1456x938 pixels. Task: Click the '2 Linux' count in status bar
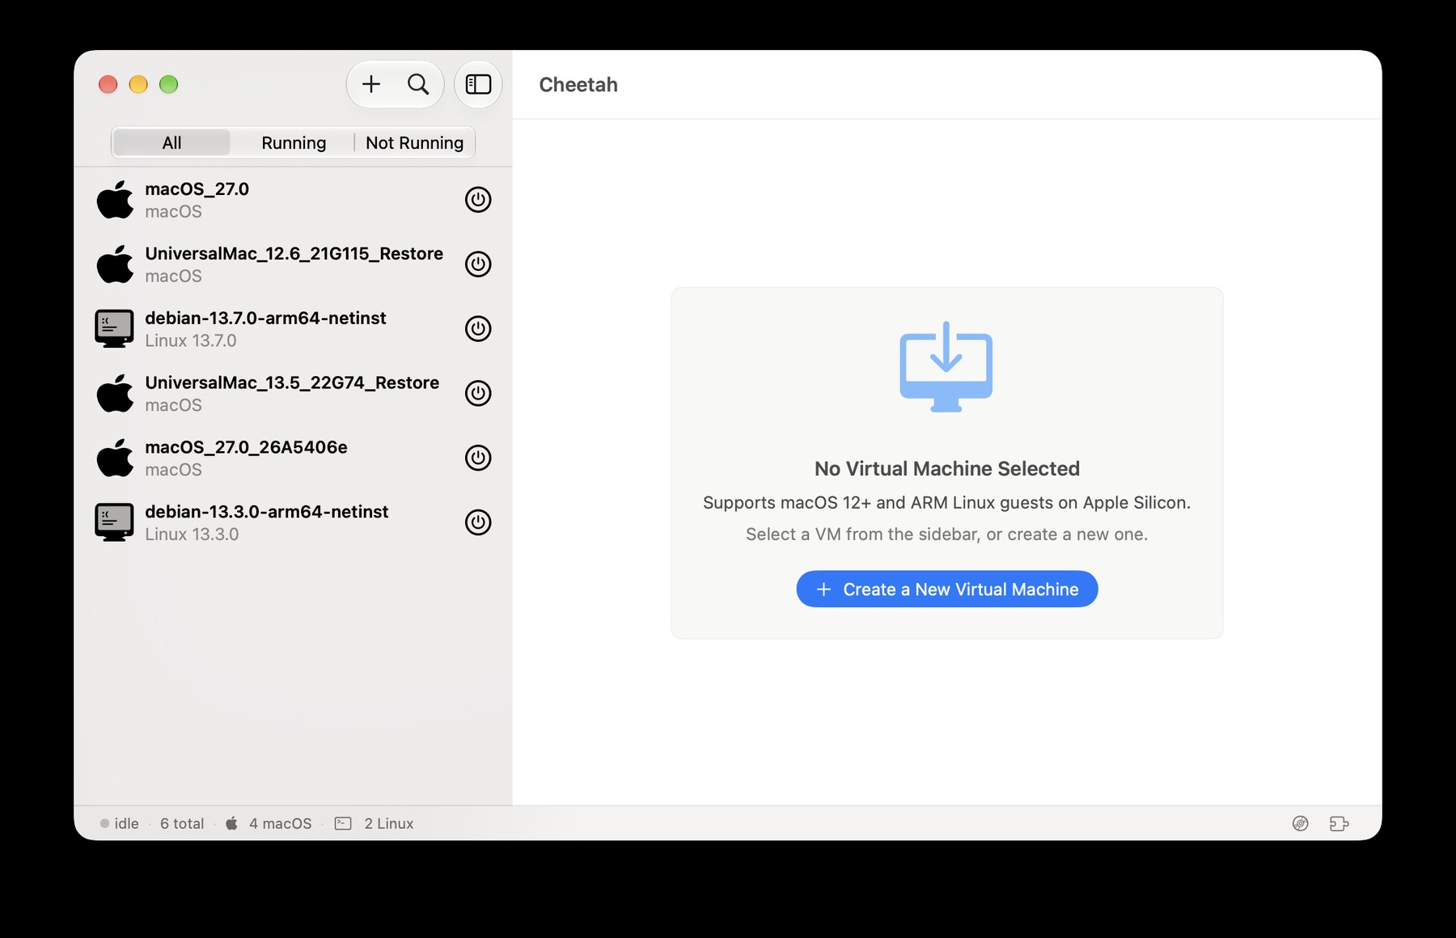tap(388, 823)
